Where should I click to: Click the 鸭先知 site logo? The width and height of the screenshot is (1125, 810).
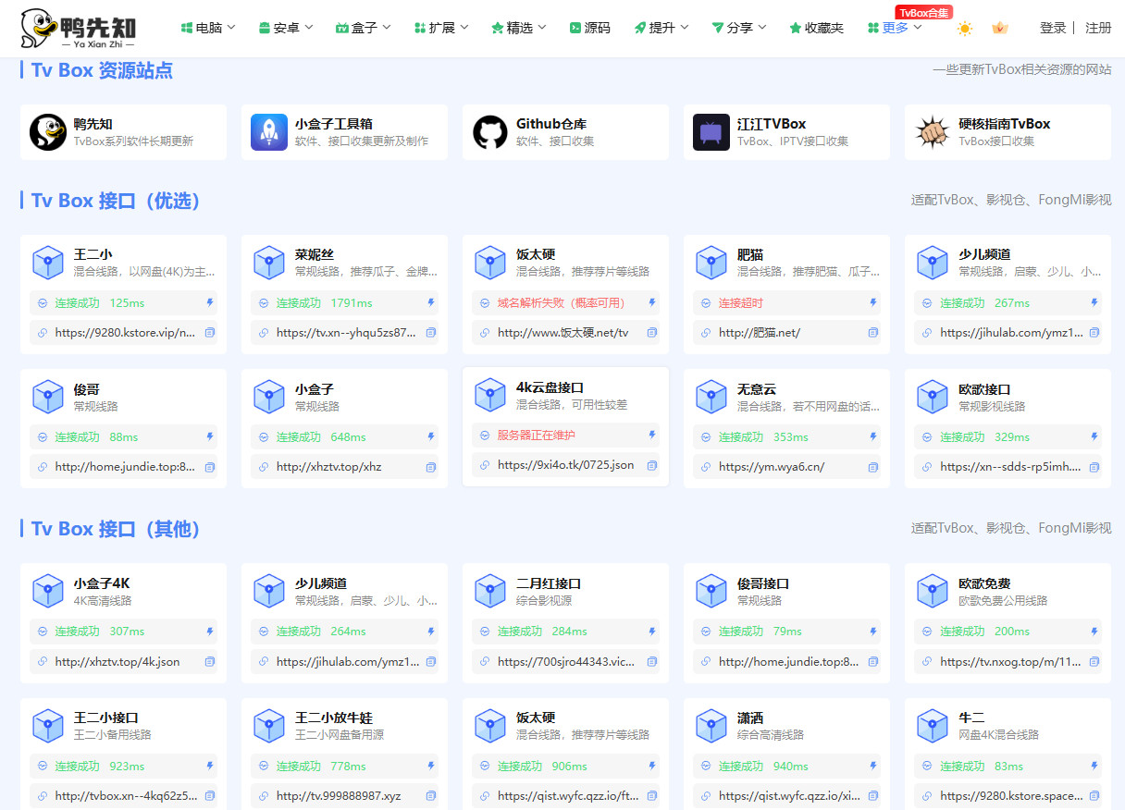pyautogui.click(x=80, y=28)
